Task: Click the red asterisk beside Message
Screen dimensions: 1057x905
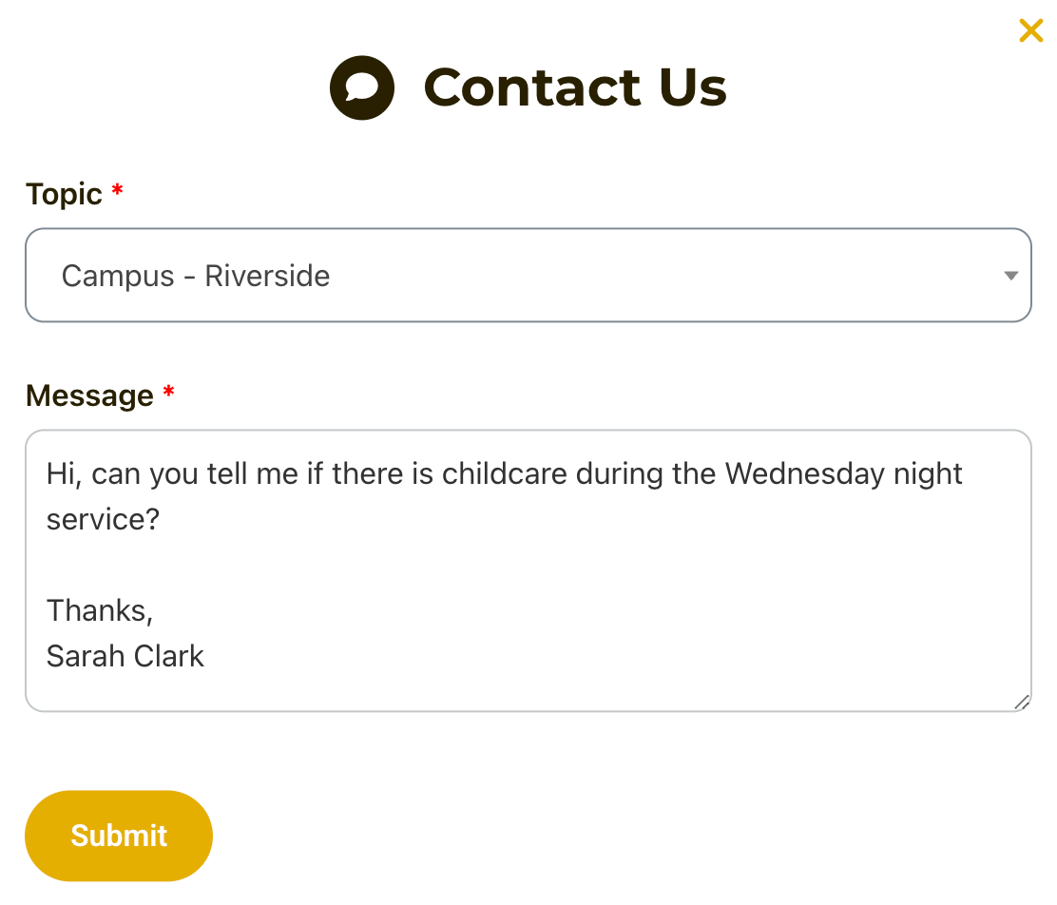Action: tap(168, 395)
